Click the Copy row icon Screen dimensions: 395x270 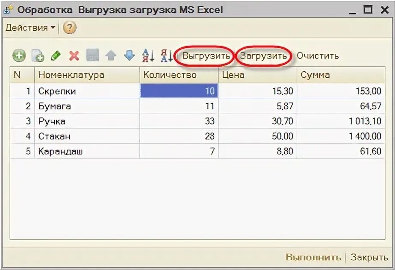click(38, 56)
